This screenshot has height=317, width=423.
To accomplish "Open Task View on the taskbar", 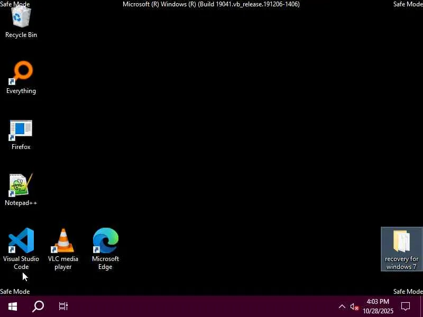I will click(x=63, y=306).
